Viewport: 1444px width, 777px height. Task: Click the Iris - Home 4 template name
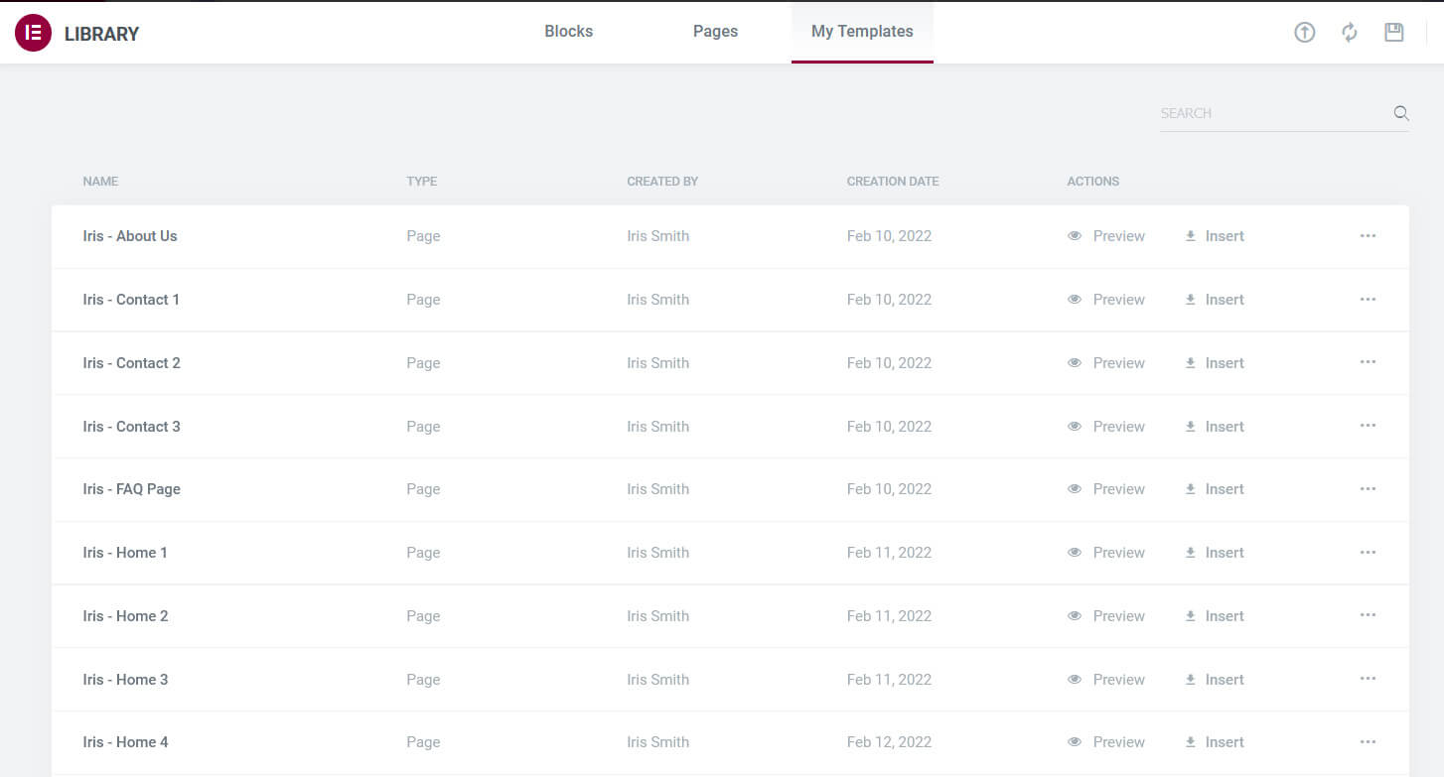tap(125, 742)
